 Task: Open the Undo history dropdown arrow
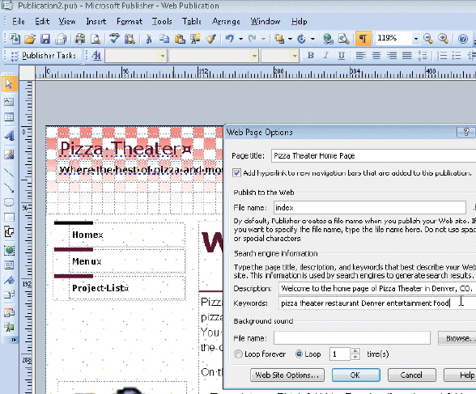click(241, 39)
